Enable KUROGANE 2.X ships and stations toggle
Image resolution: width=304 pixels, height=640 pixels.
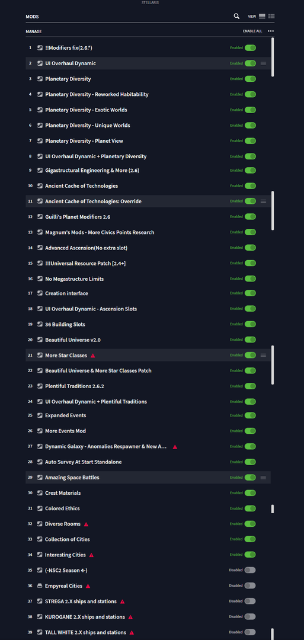250,617
